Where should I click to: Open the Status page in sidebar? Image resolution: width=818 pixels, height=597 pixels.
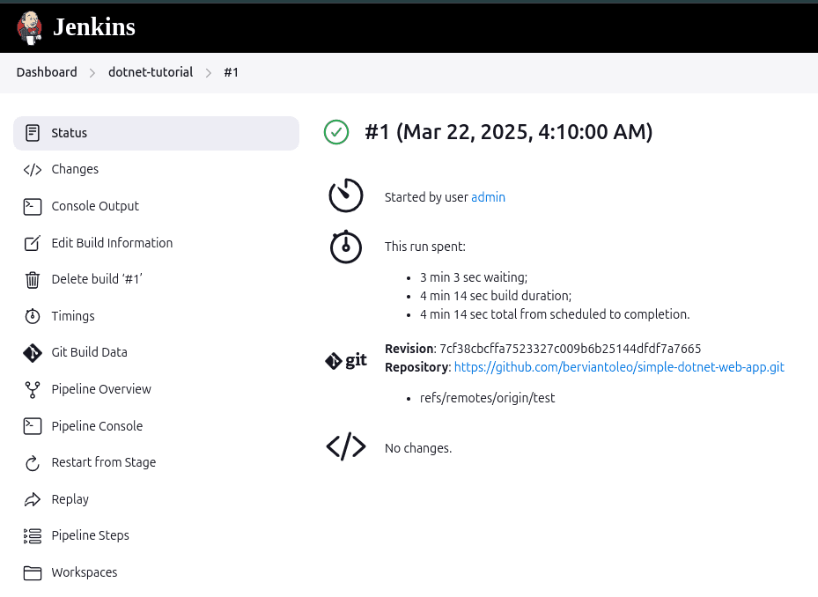point(69,133)
